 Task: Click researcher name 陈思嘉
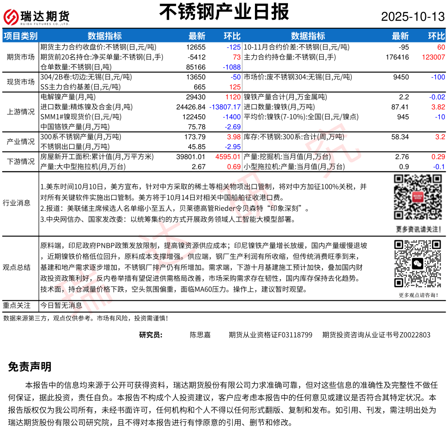point(200,335)
